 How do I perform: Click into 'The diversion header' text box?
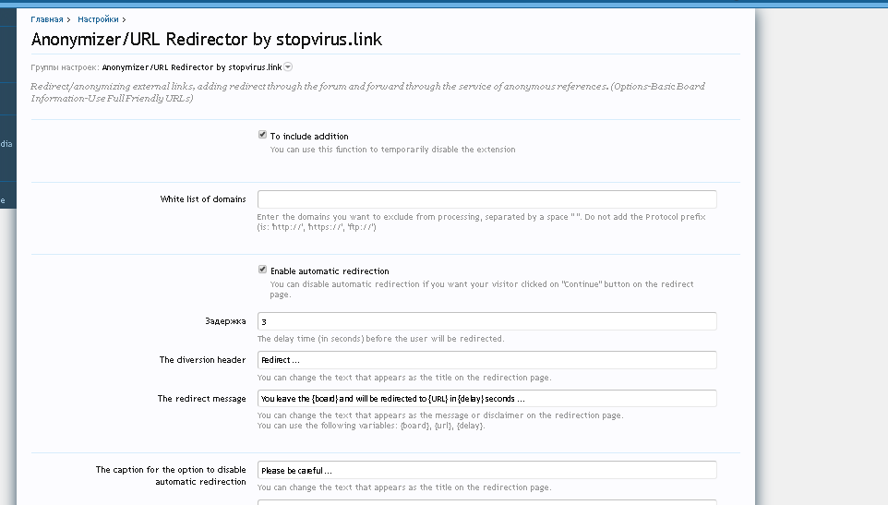(486, 360)
